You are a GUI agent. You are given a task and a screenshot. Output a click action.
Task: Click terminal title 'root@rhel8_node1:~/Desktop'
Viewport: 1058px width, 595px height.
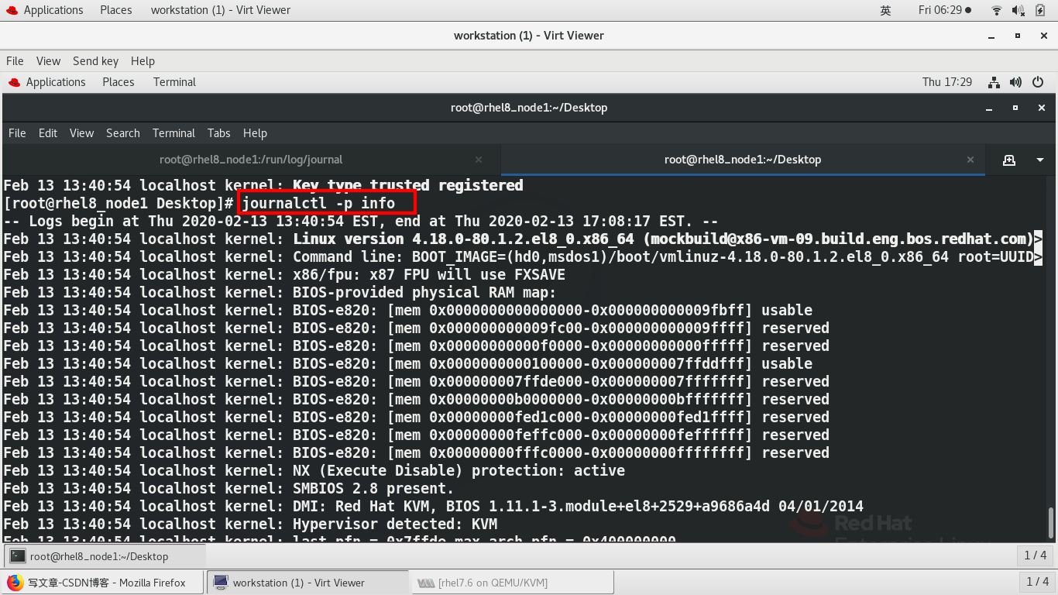click(529, 108)
